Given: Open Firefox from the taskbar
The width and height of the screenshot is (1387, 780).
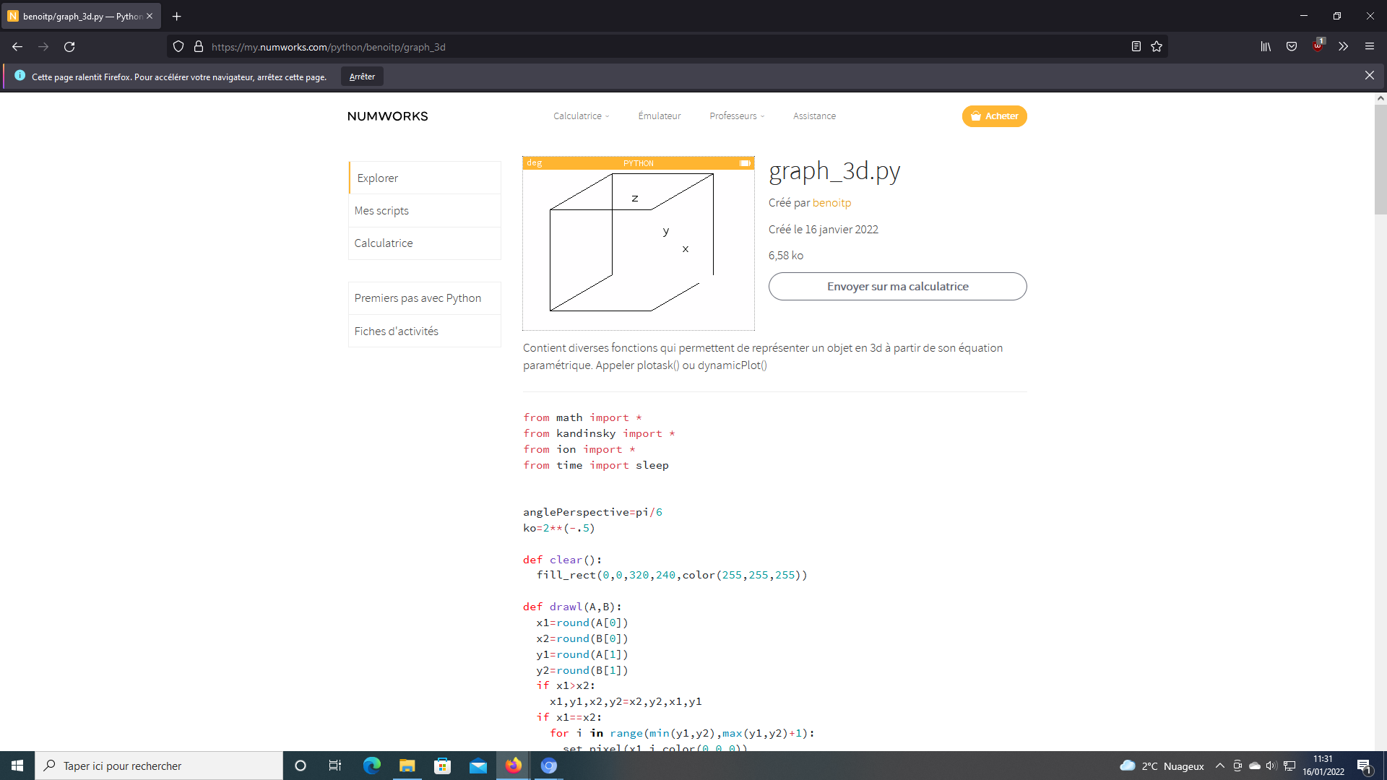Looking at the screenshot, I should tap(514, 766).
